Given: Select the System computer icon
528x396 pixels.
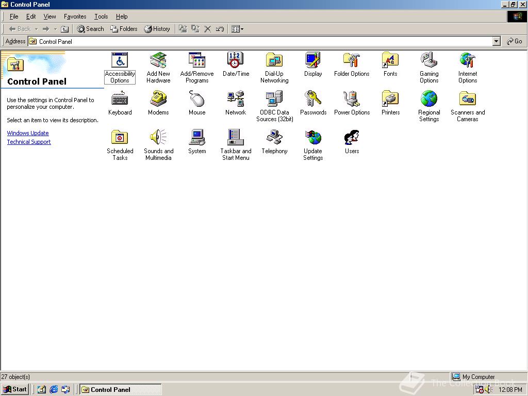Looking at the screenshot, I should coord(197,137).
